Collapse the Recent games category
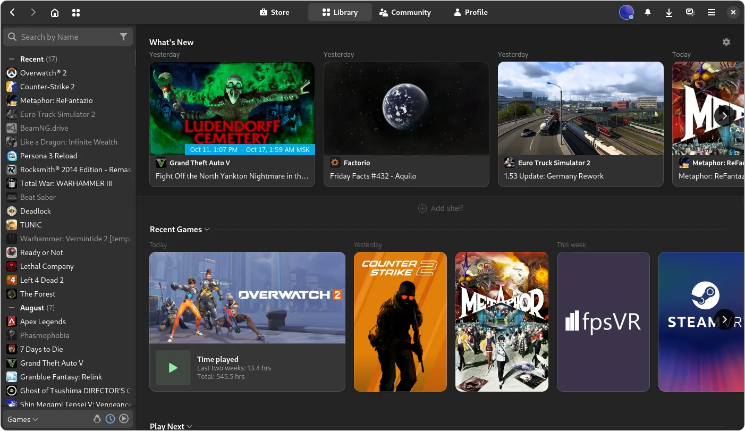745x431 pixels. pyautogui.click(x=11, y=59)
